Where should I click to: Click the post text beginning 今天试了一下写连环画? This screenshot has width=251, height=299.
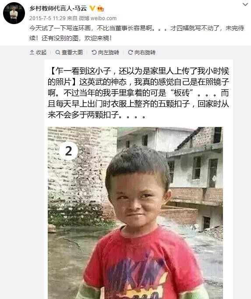click(x=137, y=33)
